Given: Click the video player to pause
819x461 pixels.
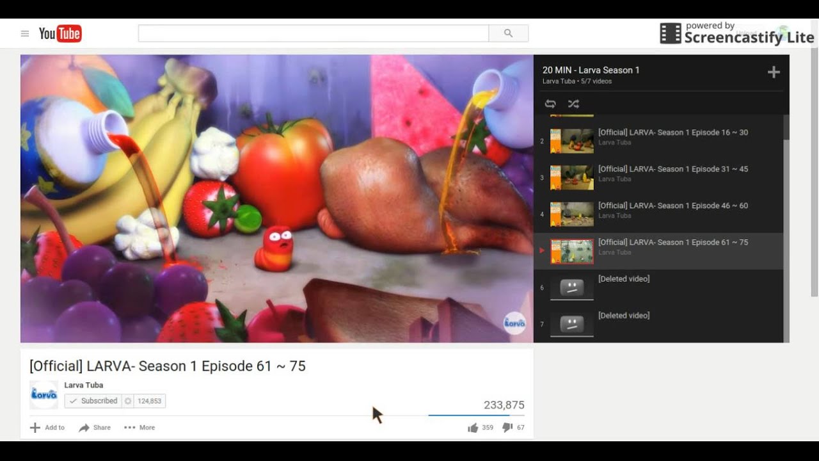Looking at the screenshot, I should coord(276,198).
